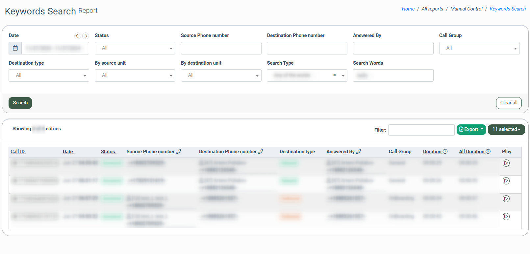The width and height of the screenshot is (530, 254).
Task: Open the Destination type dropdown
Action: point(49,75)
